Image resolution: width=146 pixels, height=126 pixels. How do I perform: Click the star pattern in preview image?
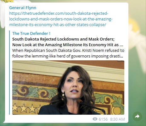[x=26, y=108]
